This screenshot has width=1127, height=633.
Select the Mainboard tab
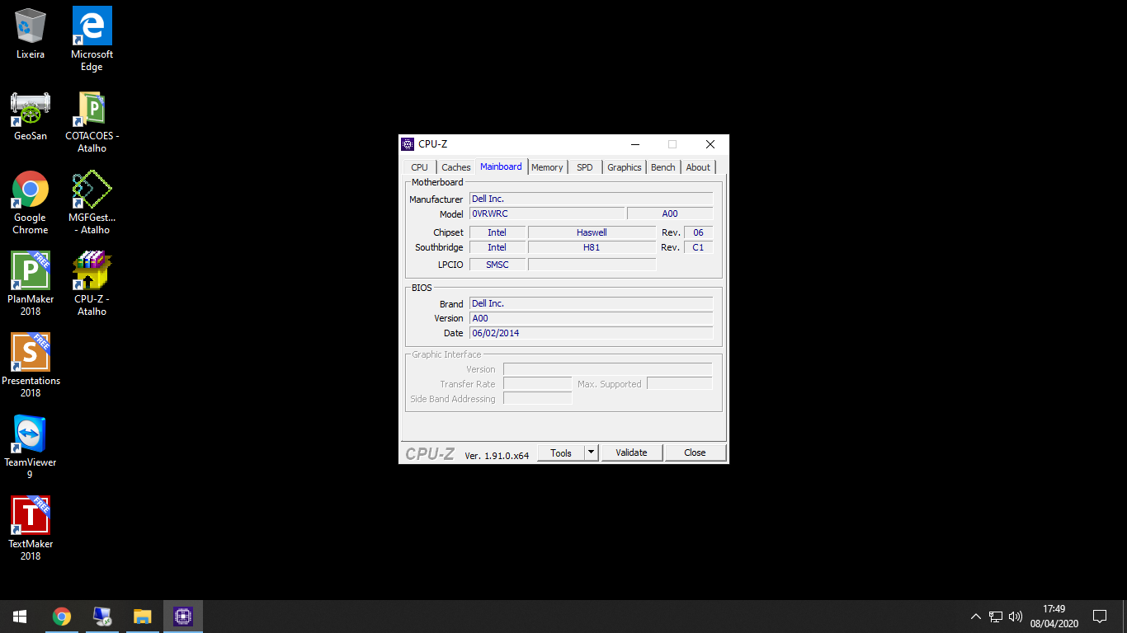(x=502, y=166)
